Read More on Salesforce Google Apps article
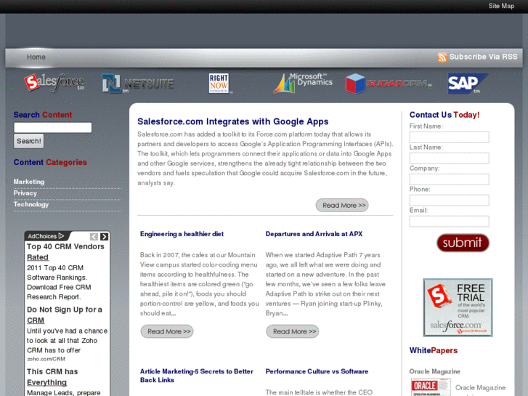This screenshot has width=528, height=396. (x=342, y=205)
